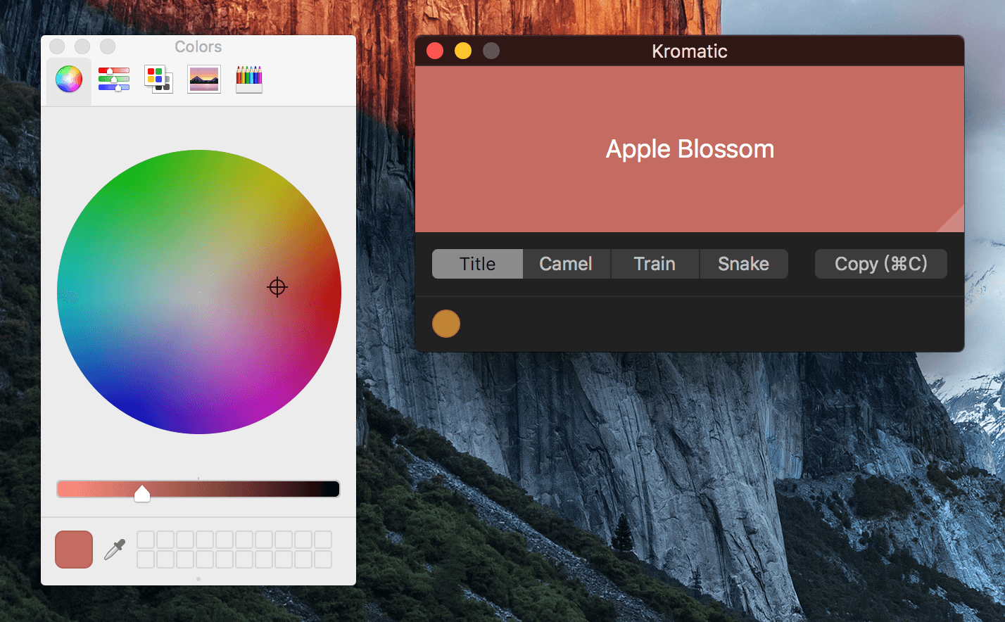Click the brightness slider handle
This screenshot has height=622, width=1005.
click(142, 493)
